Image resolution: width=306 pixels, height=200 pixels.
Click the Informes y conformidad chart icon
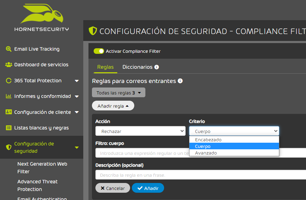9,96
